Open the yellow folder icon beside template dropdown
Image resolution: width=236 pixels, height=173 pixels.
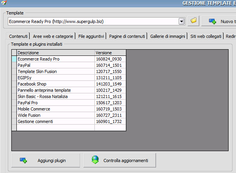point(193,21)
